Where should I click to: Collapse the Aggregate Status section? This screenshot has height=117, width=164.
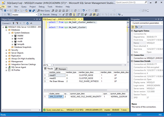click(x=132, y=31)
